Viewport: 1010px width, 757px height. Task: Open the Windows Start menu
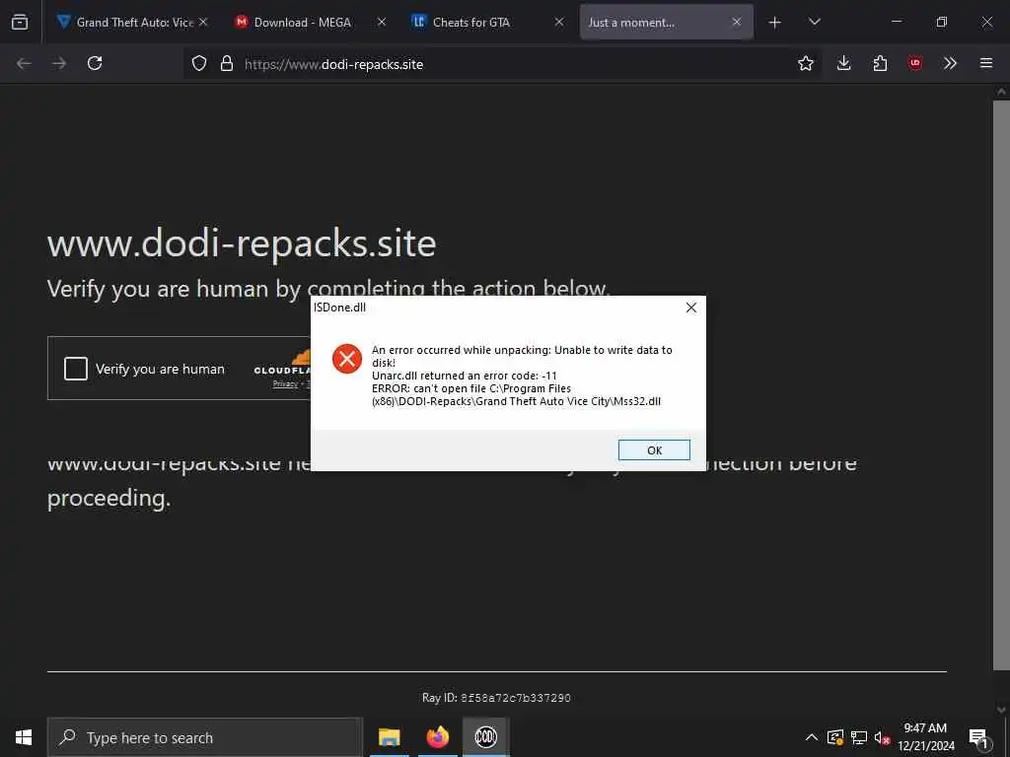click(24, 737)
